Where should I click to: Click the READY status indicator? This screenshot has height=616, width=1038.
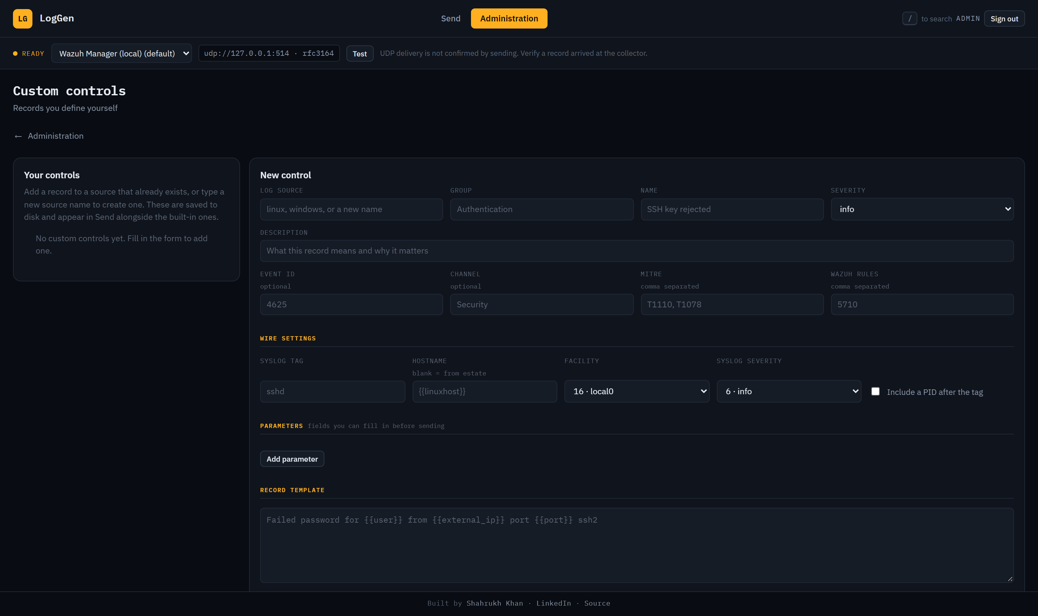pos(29,53)
